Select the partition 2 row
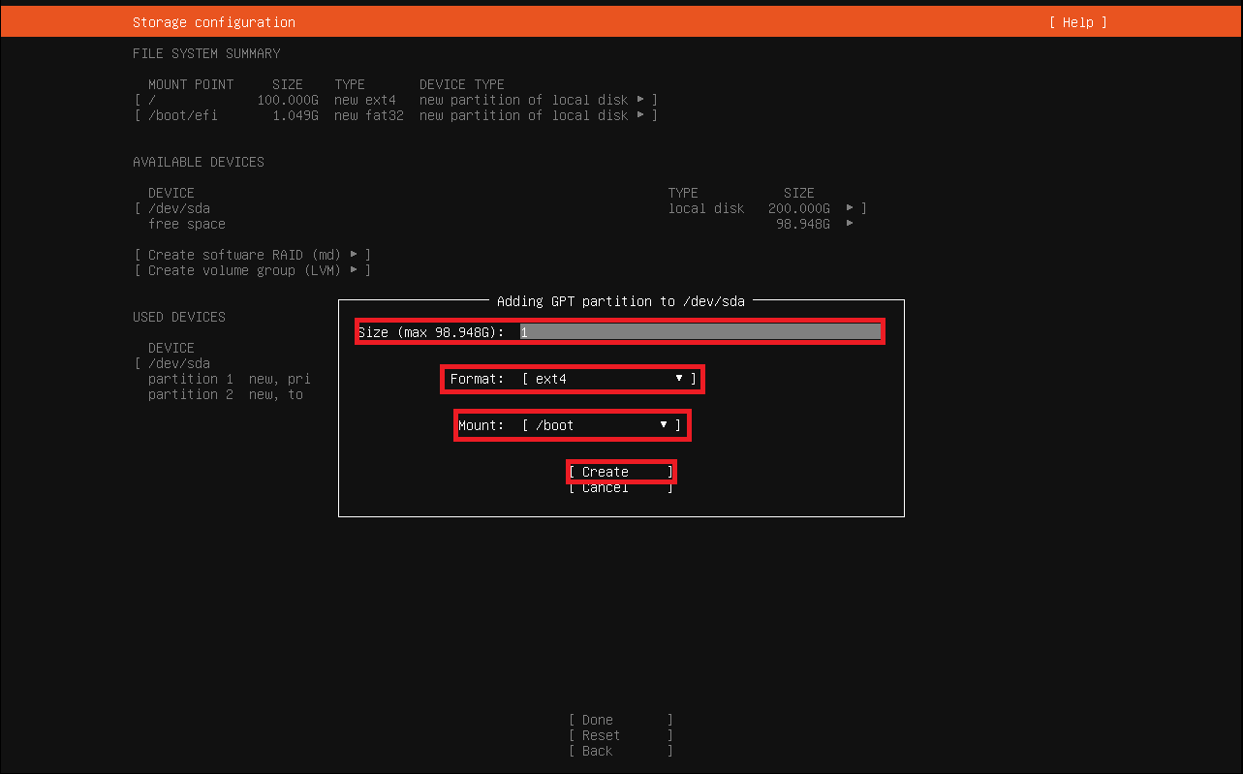 tap(225, 394)
